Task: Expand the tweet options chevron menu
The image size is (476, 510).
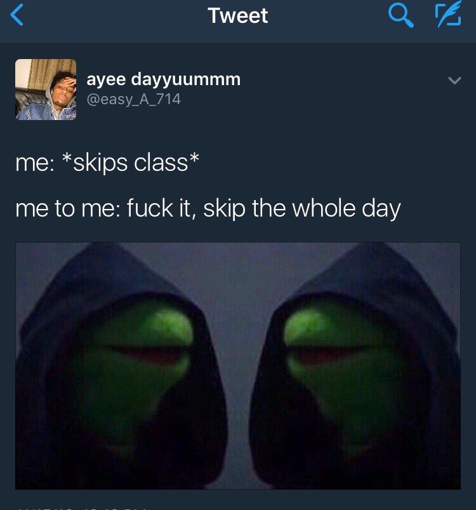Action: (454, 80)
